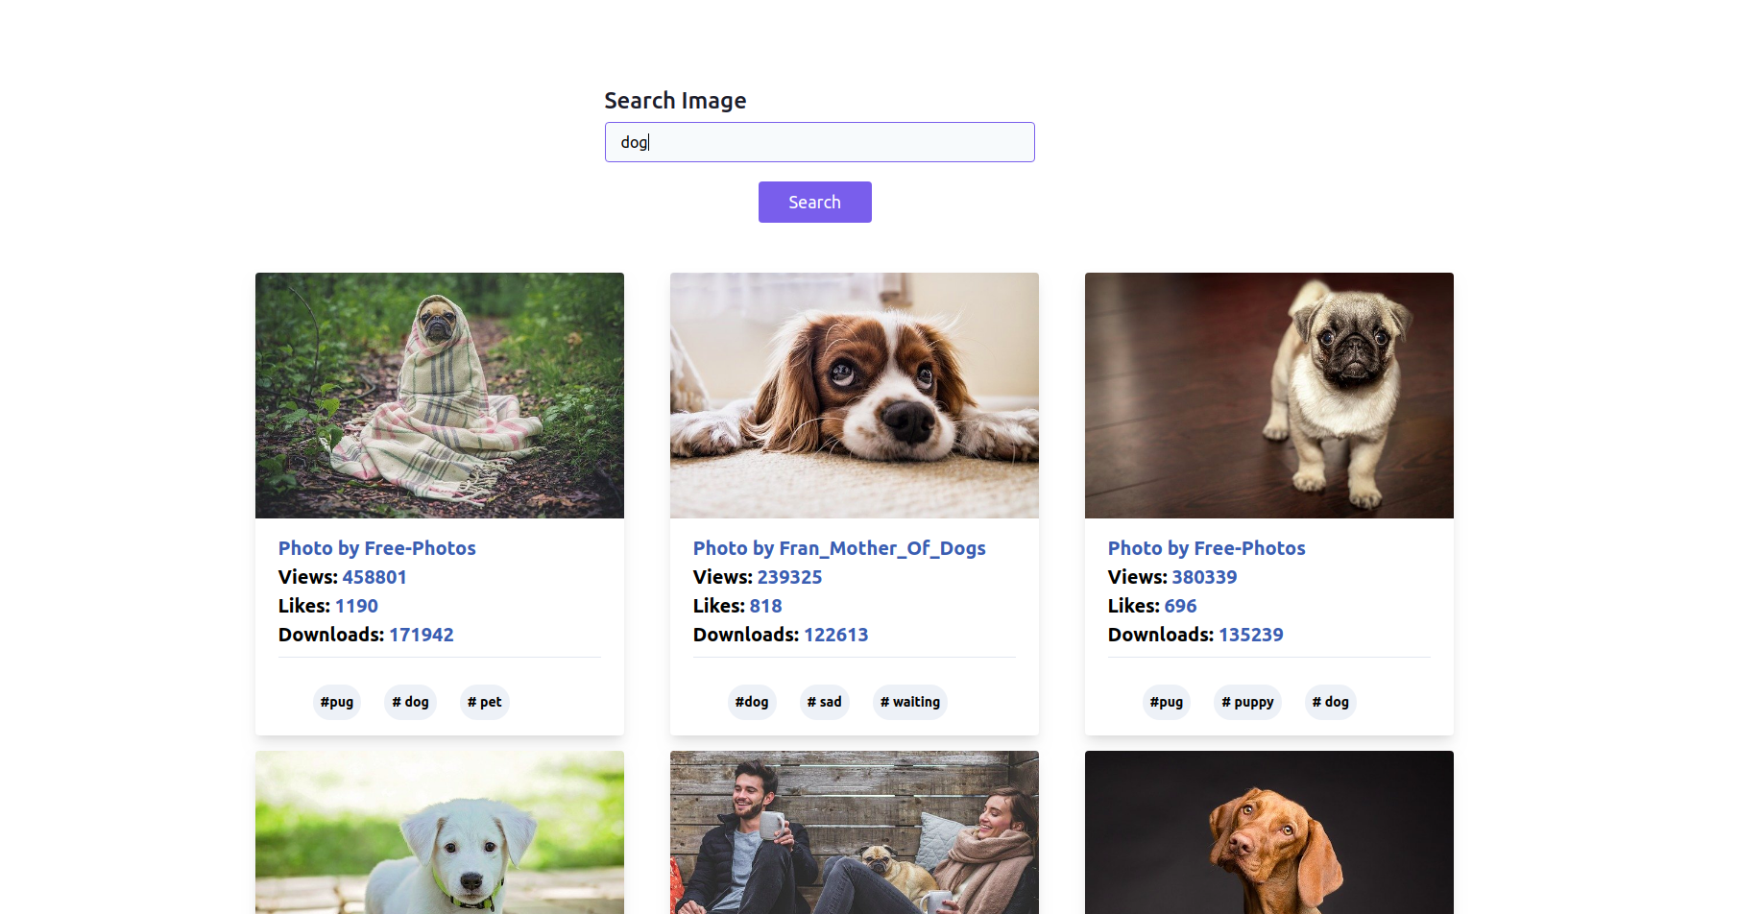Click the #dog tag on the spaniel card
This screenshot has width=1738, height=914.
[752, 702]
